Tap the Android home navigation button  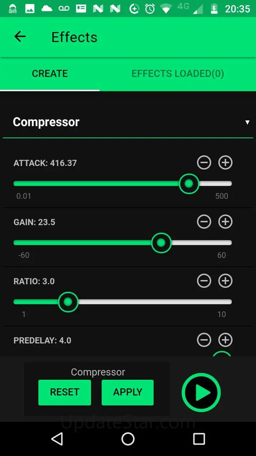pyautogui.click(x=128, y=439)
